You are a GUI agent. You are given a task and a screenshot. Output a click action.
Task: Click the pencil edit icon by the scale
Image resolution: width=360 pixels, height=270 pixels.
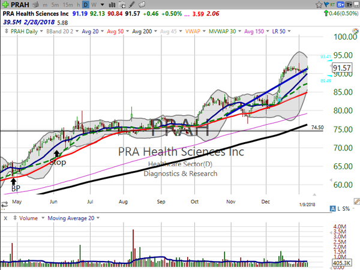pyautogui.click(x=357, y=202)
